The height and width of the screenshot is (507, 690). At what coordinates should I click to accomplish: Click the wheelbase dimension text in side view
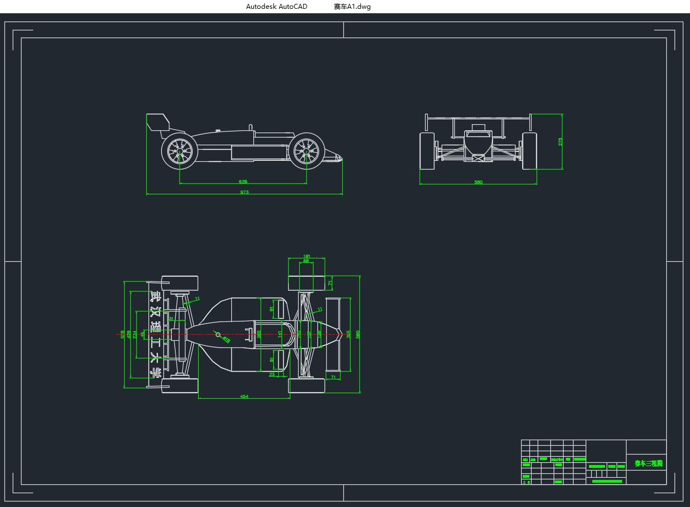pyautogui.click(x=243, y=181)
